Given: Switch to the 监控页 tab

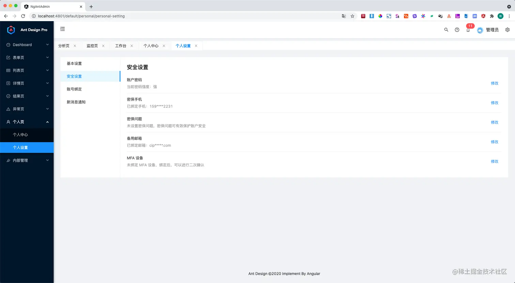Looking at the screenshot, I should [92, 46].
